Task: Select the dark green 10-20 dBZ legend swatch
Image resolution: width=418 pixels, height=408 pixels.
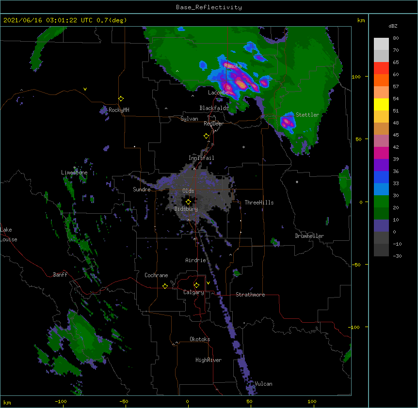Action: click(x=381, y=214)
